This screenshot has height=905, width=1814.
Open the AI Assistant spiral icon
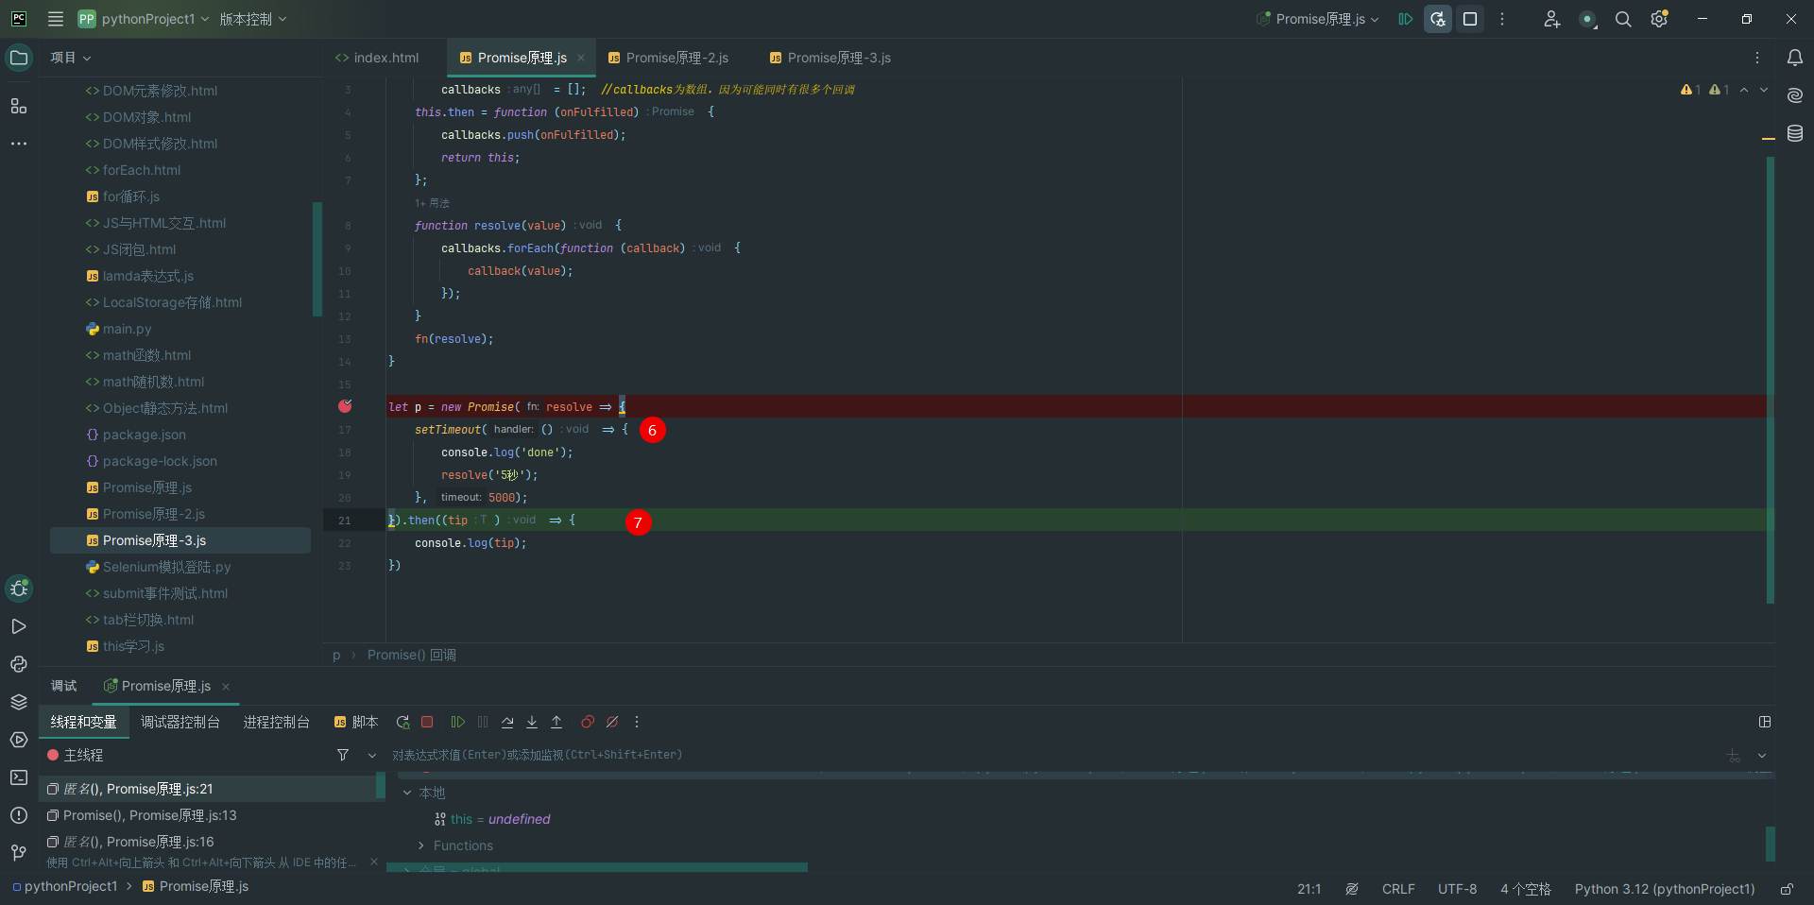[1795, 95]
